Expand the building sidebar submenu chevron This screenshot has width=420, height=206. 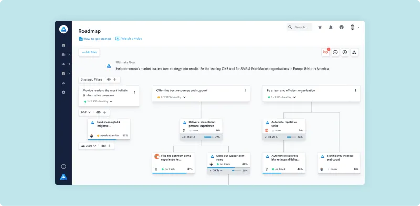(69, 55)
